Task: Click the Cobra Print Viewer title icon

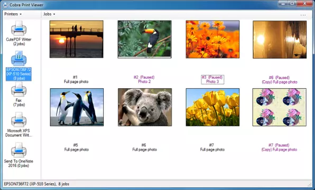Action: click(x=5, y=5)
